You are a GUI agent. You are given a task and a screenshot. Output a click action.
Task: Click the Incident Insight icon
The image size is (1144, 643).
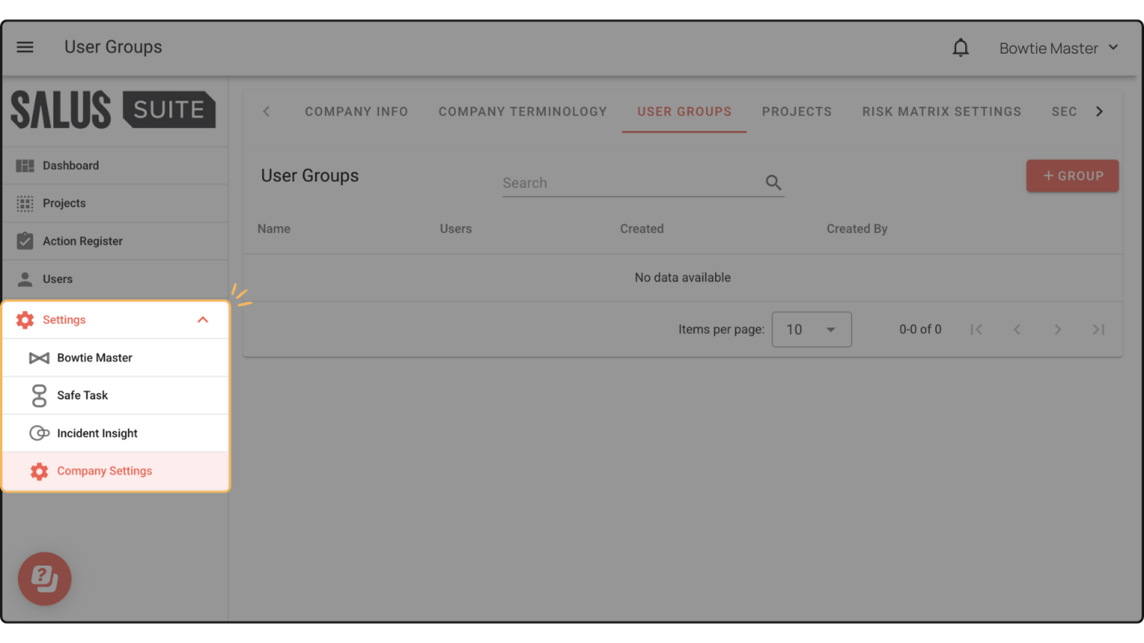(x=39, y=432)
